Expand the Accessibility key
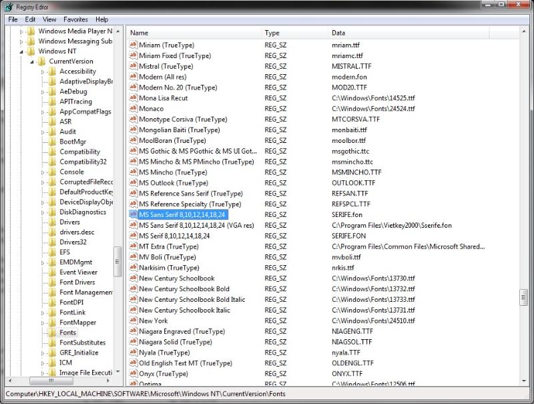Viewport: 534px width, 404px height. 43,71
